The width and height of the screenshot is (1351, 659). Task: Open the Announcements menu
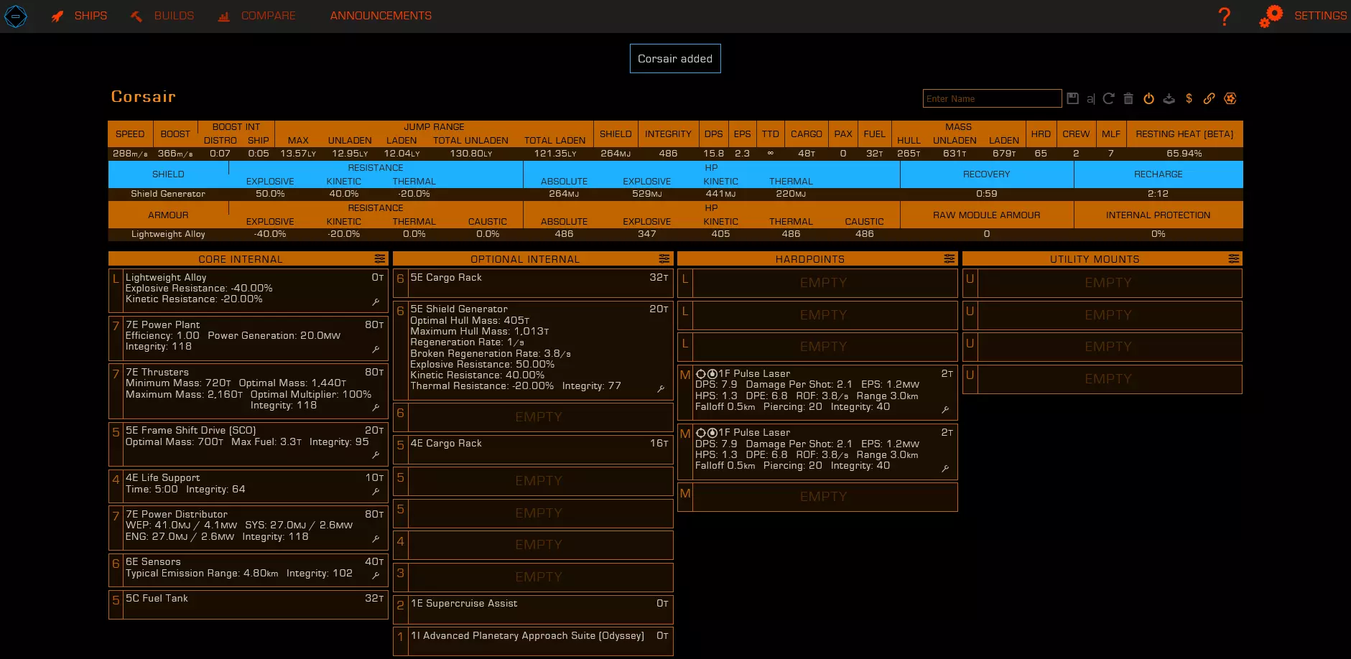click(x=381, y=16)
